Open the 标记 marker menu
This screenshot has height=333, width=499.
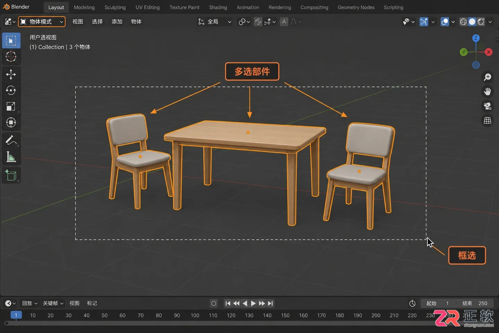tap(92, 304)
